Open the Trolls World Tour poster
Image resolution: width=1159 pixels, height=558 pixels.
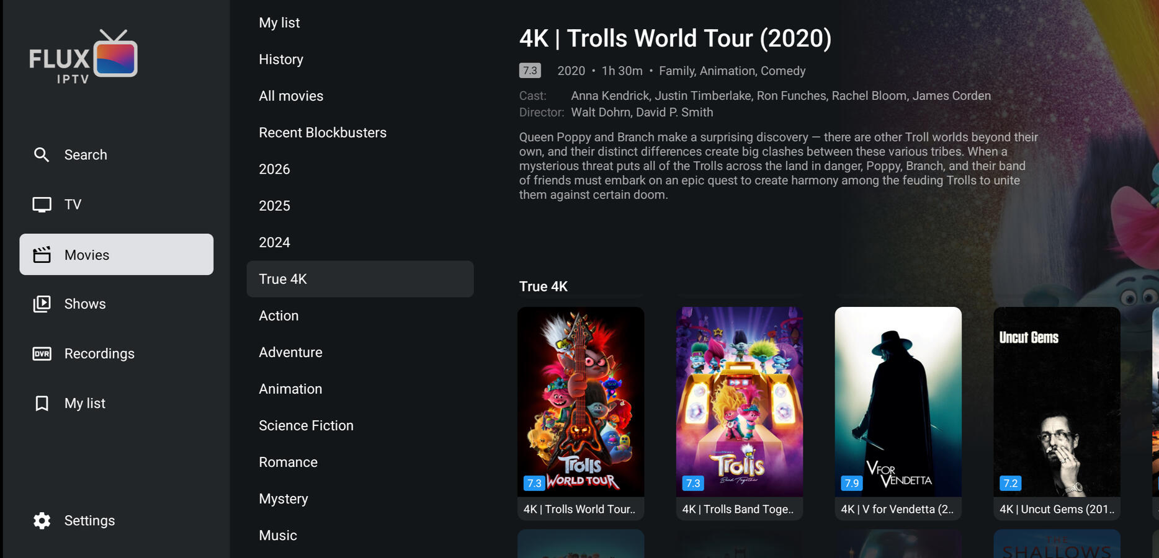click(580, 402)
